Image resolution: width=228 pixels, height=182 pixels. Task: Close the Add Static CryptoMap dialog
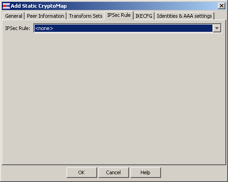pyautogui.click(x=222, y=6)
